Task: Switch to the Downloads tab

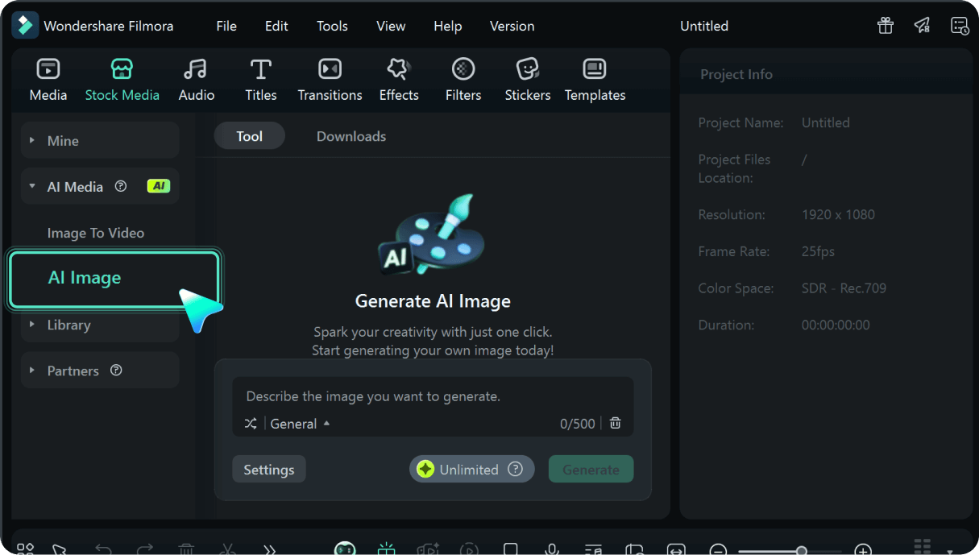Action: tap(351, 136)
